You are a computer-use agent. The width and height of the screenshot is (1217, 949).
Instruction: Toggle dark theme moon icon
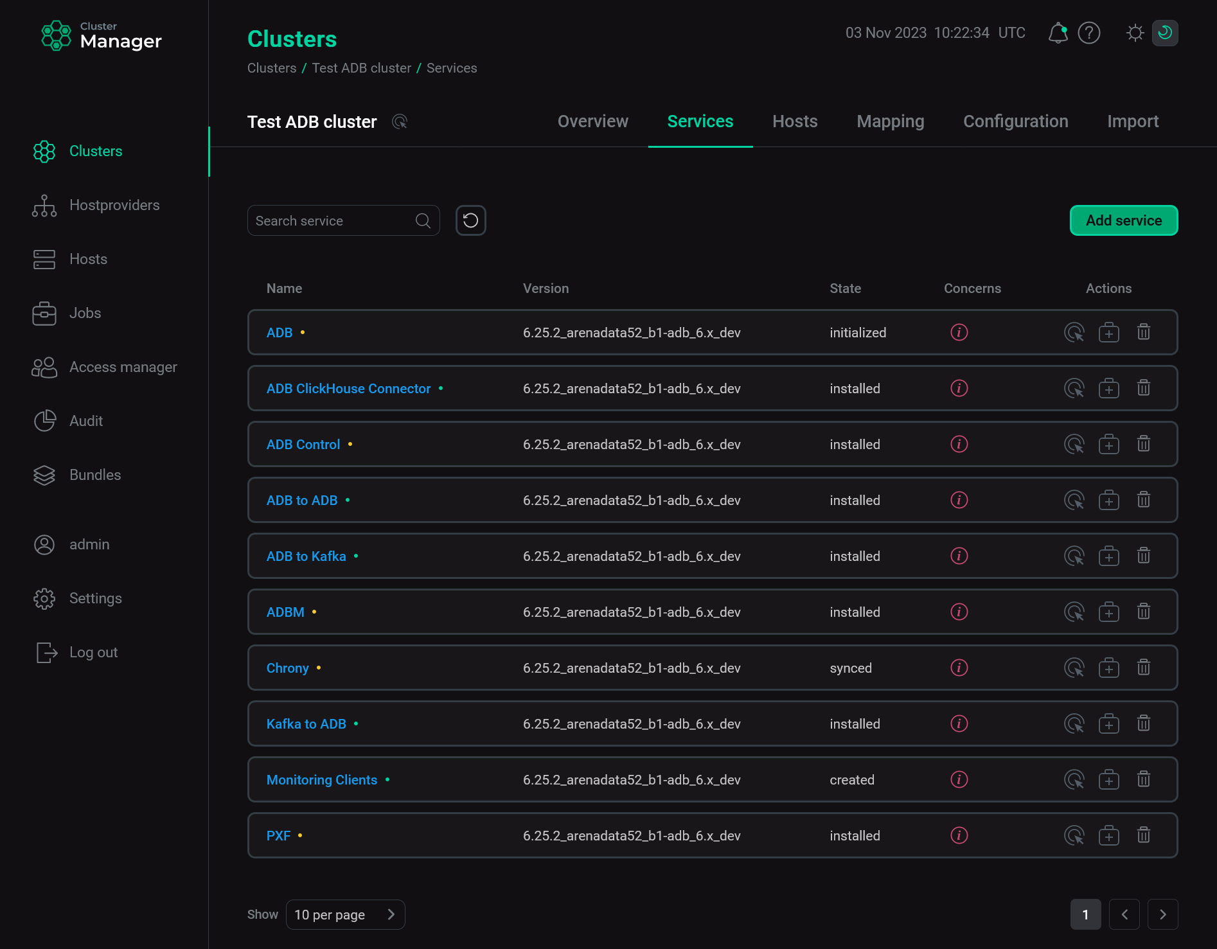tap(1165, 33)
